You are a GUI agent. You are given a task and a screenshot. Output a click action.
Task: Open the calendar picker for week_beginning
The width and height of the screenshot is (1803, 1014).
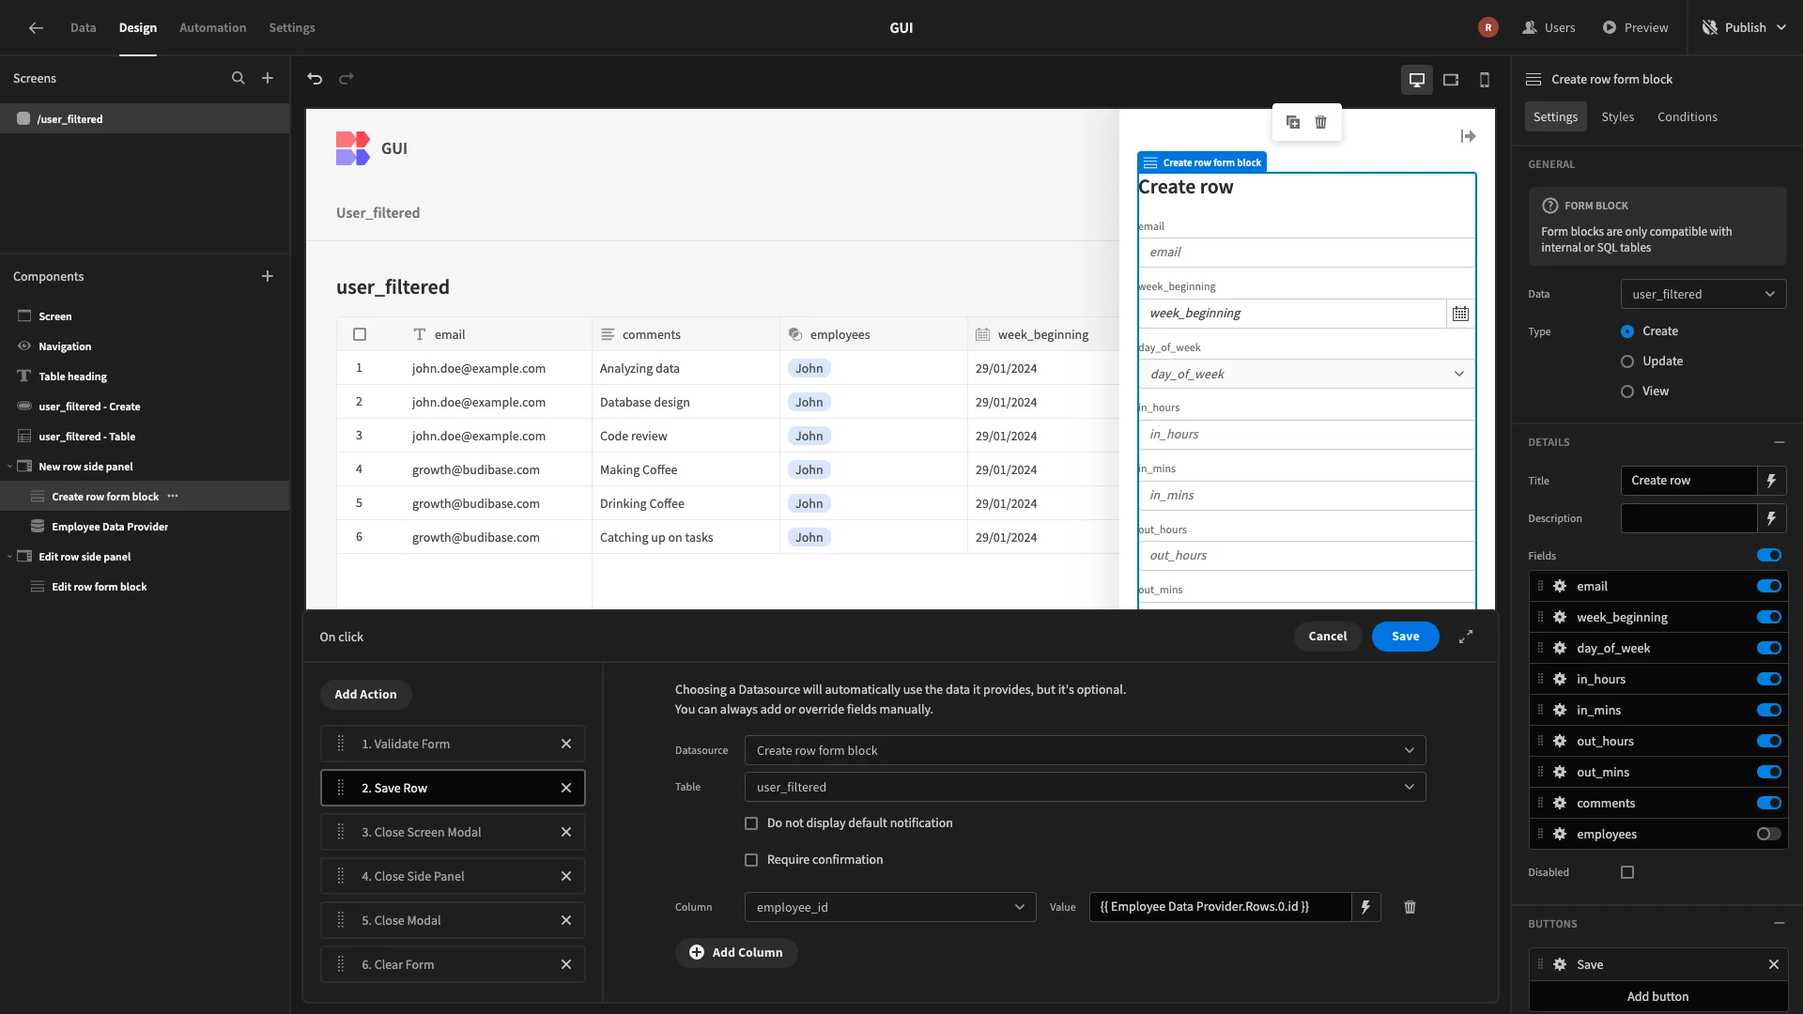[x=1460, y=314]
